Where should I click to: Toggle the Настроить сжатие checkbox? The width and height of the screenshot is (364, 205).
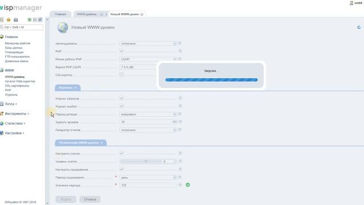pyautogui.click(x=121, y=153)
